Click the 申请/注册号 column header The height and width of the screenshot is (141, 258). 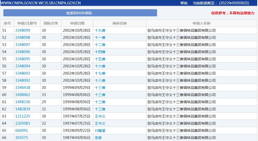tap(27, 23)
